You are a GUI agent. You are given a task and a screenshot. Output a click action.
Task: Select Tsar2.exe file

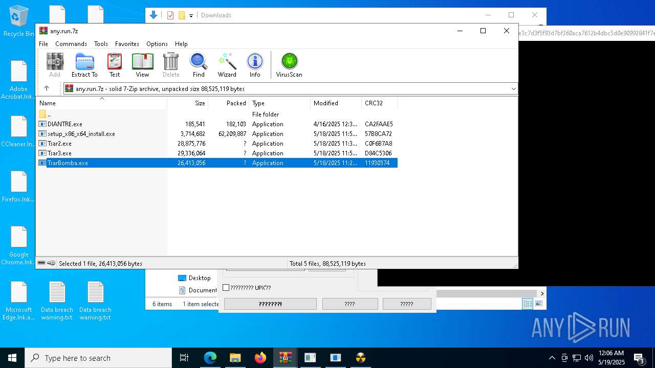point(217,144)
